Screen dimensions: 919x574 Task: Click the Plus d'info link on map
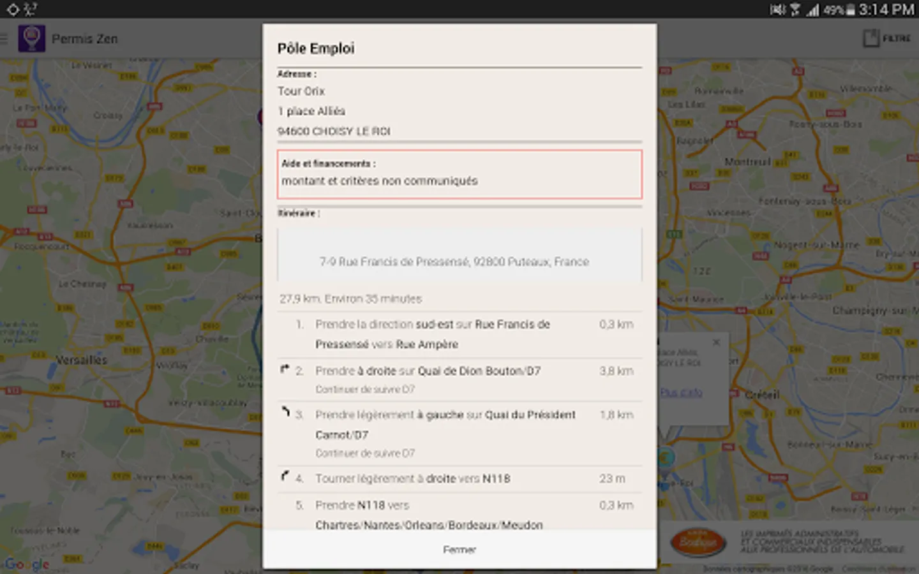point(681,393)
